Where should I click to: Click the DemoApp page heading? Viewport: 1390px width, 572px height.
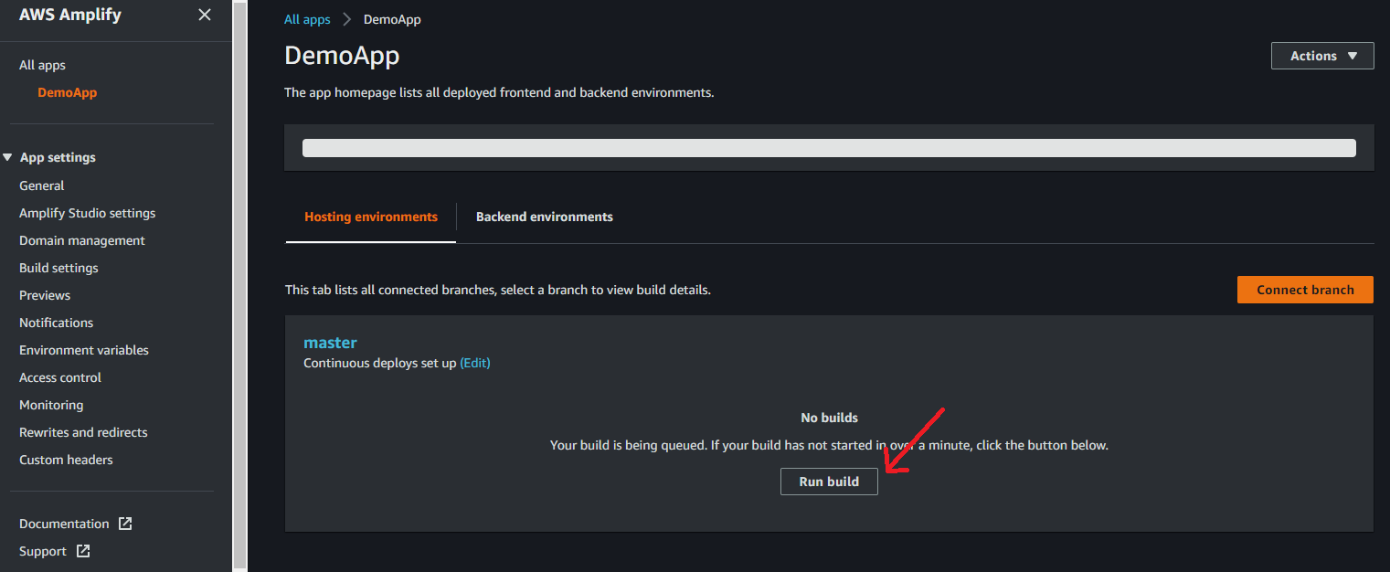click(x=342, y=56)
